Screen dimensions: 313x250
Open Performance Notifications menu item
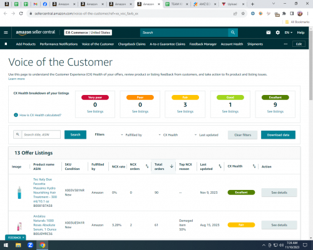coord(59,44)
